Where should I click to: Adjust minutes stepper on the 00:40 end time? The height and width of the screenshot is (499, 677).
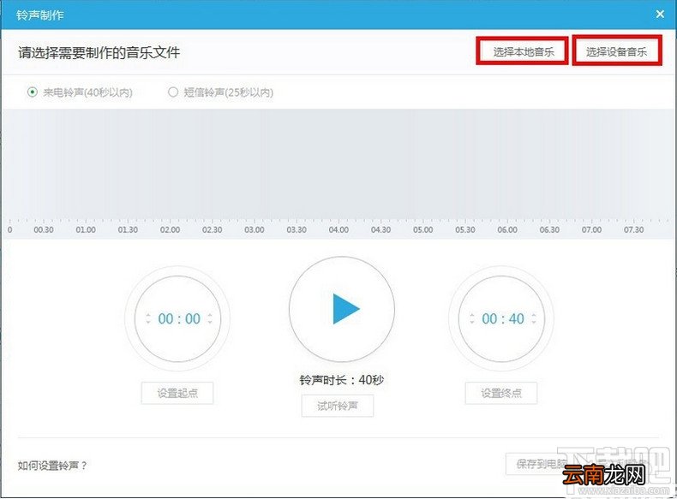(472, 318)
